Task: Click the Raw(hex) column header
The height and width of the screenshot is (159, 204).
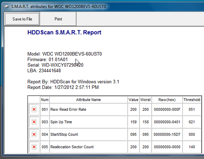Action: (x=167, y=100)
